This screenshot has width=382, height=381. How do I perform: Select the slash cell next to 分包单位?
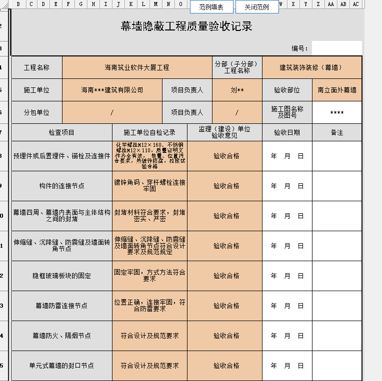112,113
